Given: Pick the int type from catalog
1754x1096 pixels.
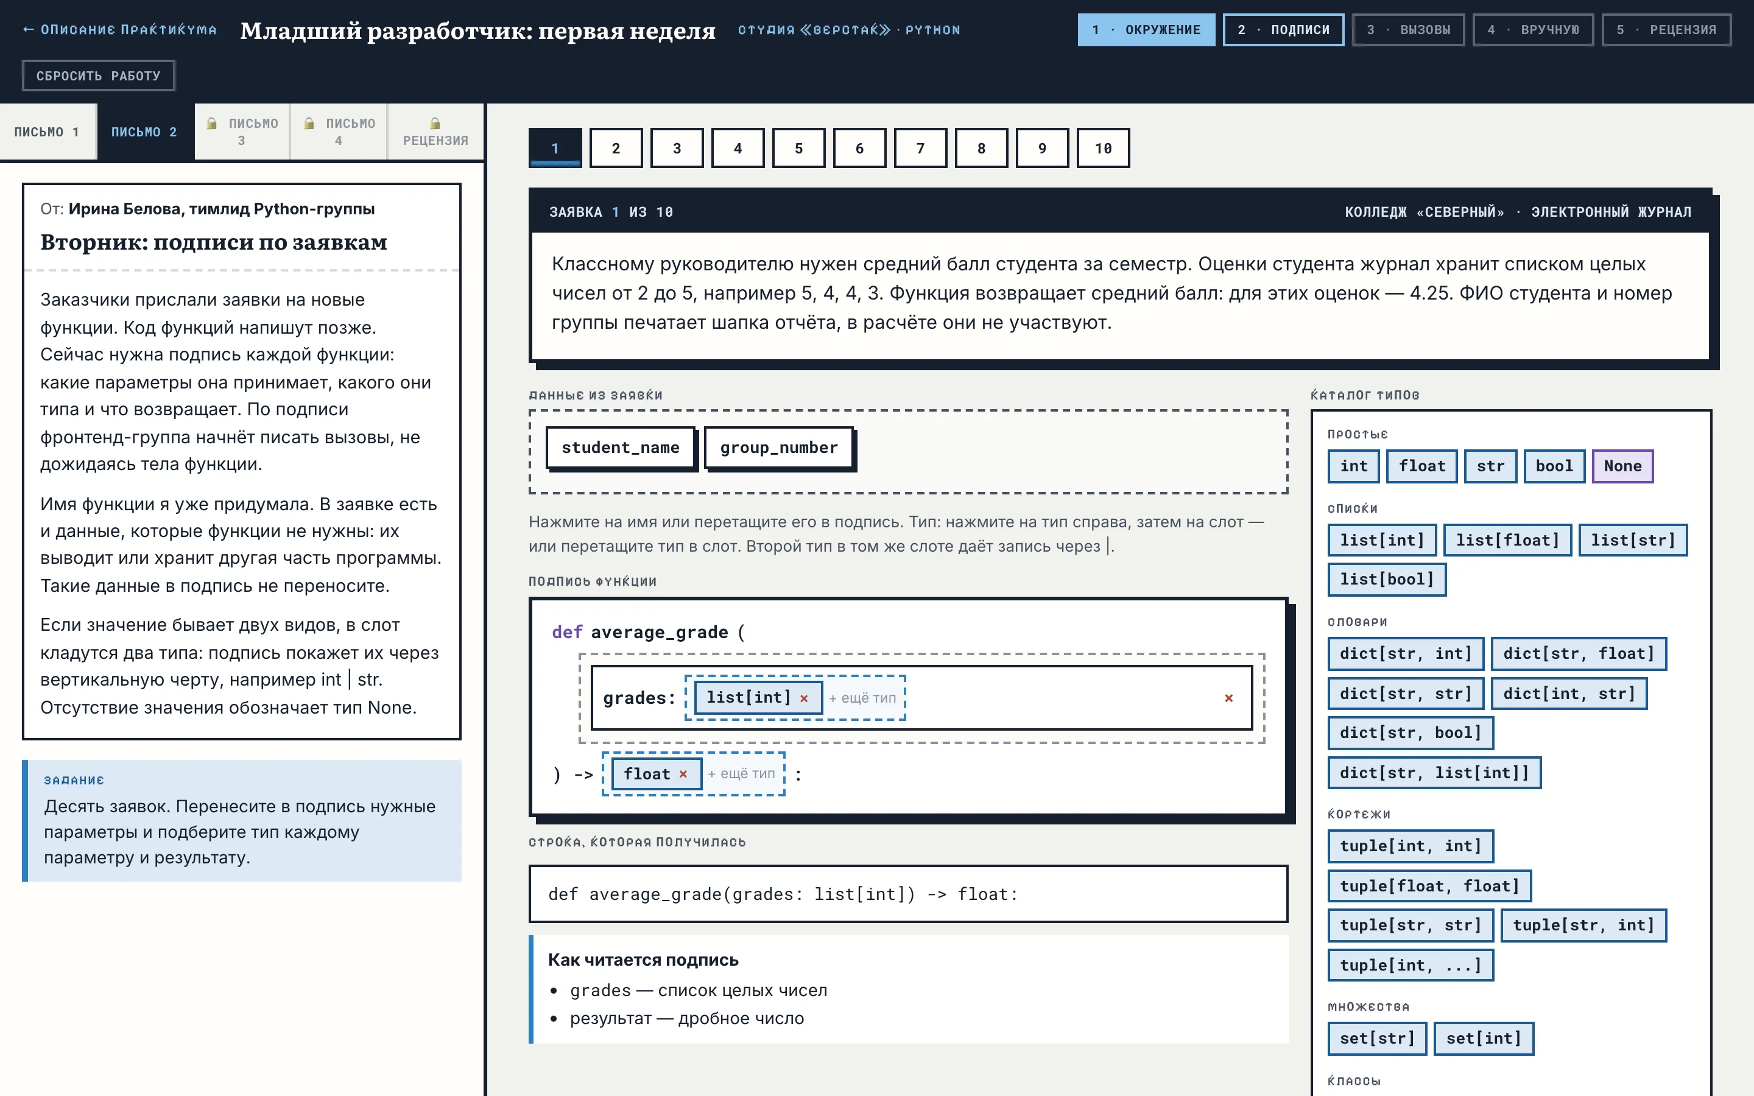Looking at the screenshot, I should point(1353,466).
